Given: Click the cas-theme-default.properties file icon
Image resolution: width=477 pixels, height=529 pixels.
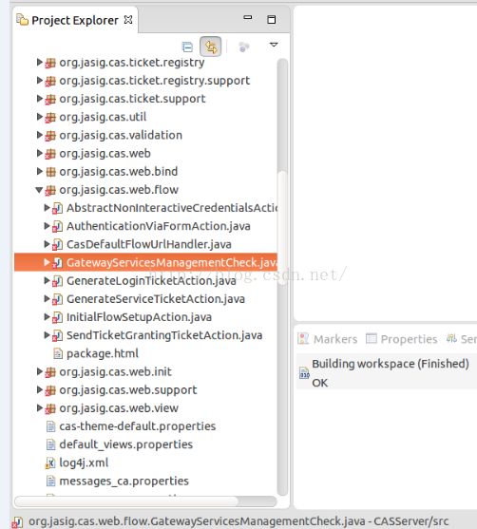Looking at the screenshot, I should [50, 426].
